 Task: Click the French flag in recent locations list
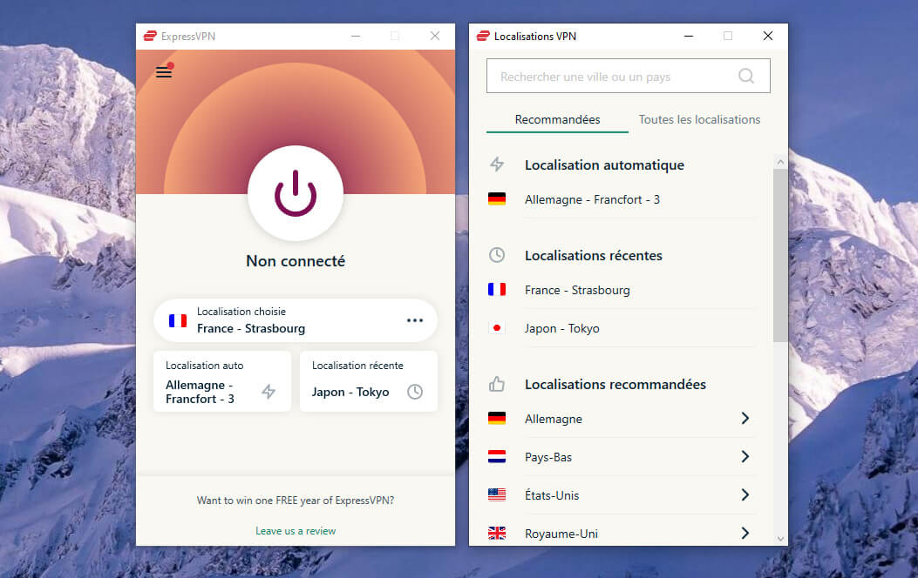pyautogui.click(x=496, y=289)
